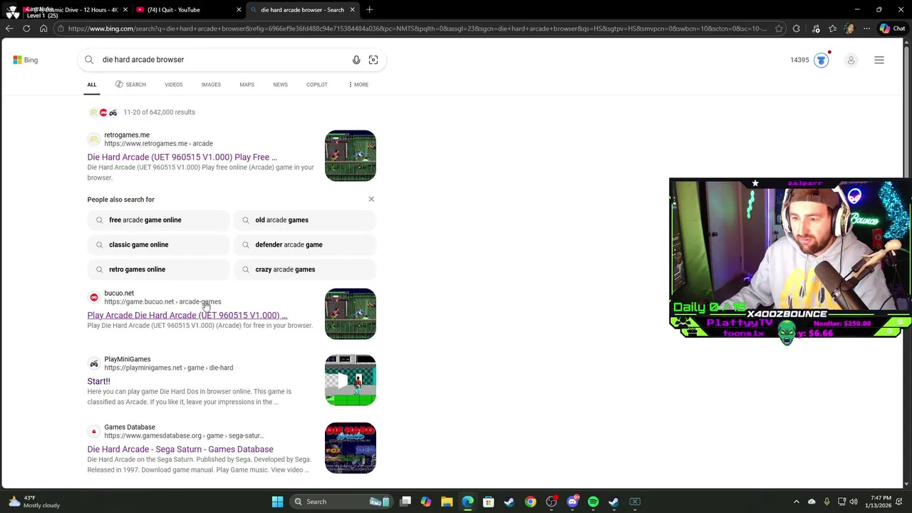Image resolution: width=912 pixels, height=513 pixels.
Task: Click Games Database Die Hard thumbnail
Action: [x=351, y=448]
